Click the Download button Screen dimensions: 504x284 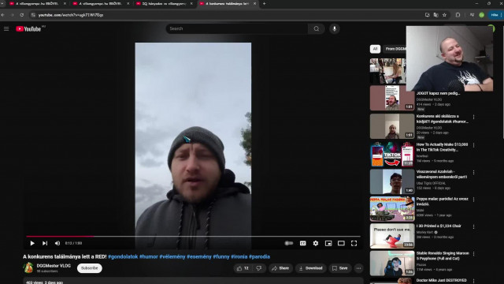[310, 268]
